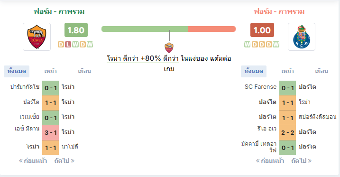Click Roma's first D form badge

pos(61,45)
